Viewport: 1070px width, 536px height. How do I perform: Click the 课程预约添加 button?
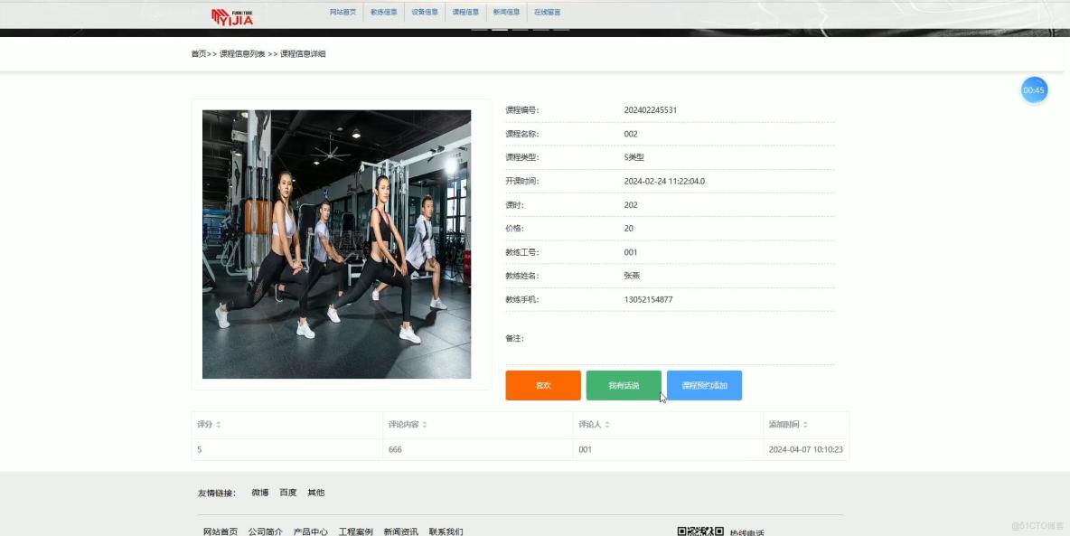pos(706,385)
